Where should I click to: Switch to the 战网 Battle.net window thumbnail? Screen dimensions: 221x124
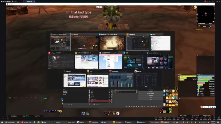coord(135,61)
